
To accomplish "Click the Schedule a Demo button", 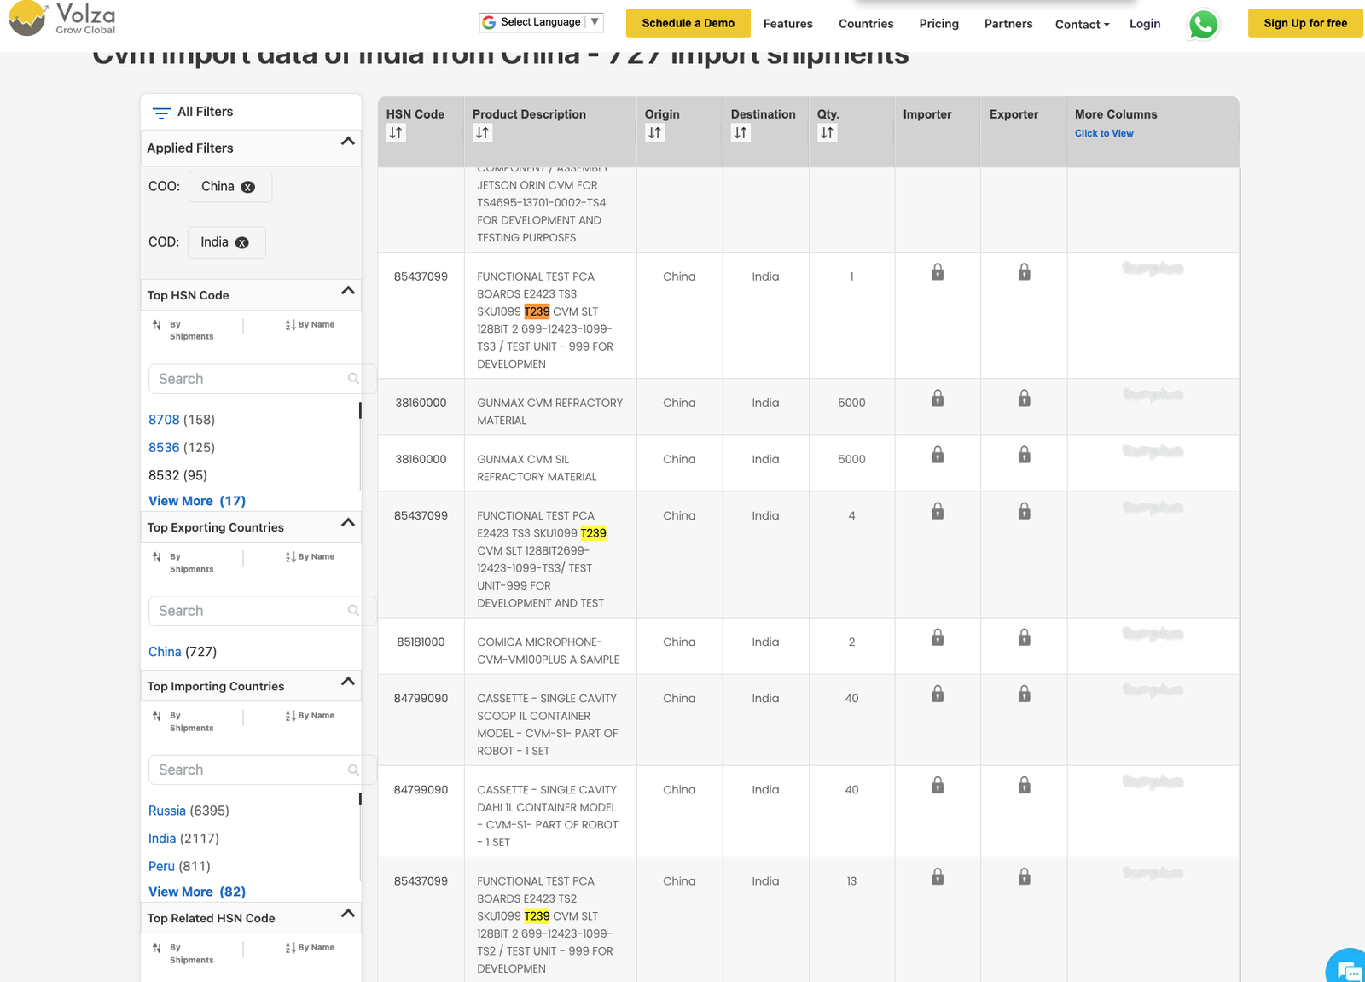I will (x=688, y=23).
